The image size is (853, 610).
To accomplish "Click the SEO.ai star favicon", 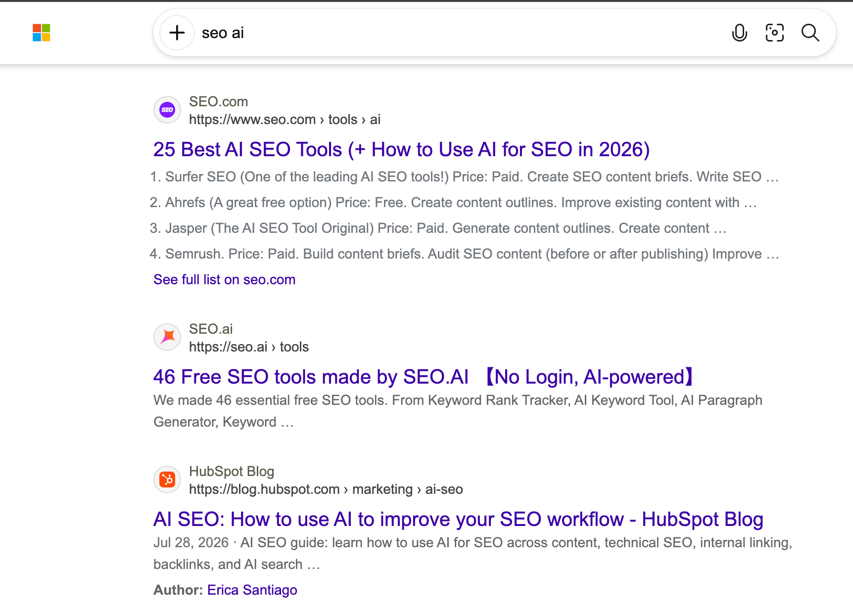I will pyautogui.click(x=167, y=337).
